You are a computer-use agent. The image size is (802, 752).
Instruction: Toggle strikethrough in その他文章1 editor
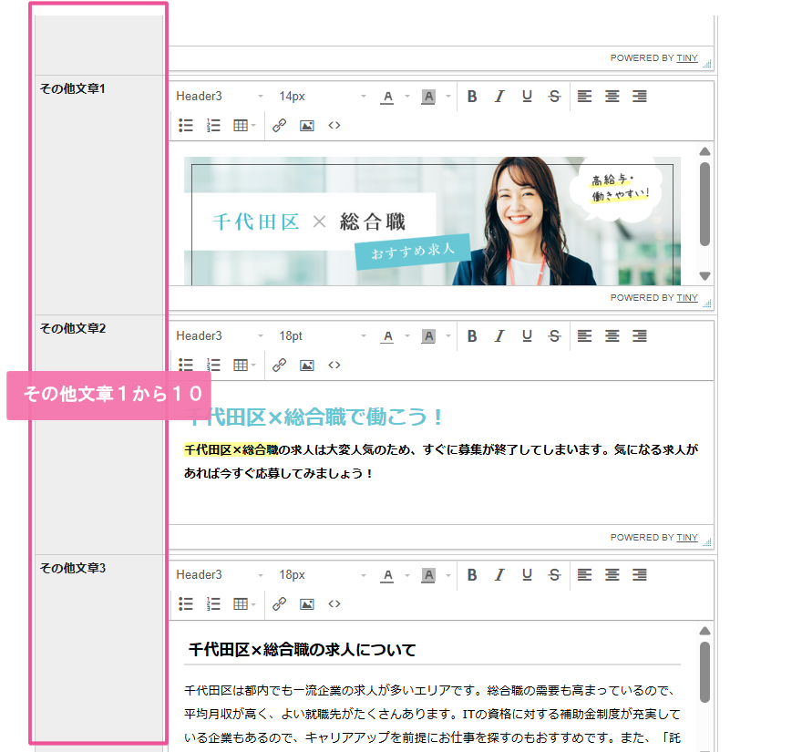554,97
